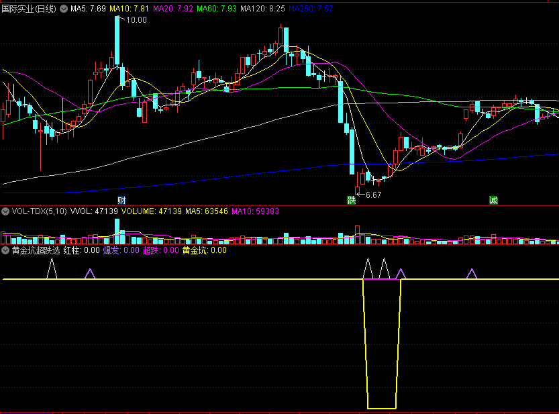Open the VOL-TDX indicator dropdown arrow

5,211
